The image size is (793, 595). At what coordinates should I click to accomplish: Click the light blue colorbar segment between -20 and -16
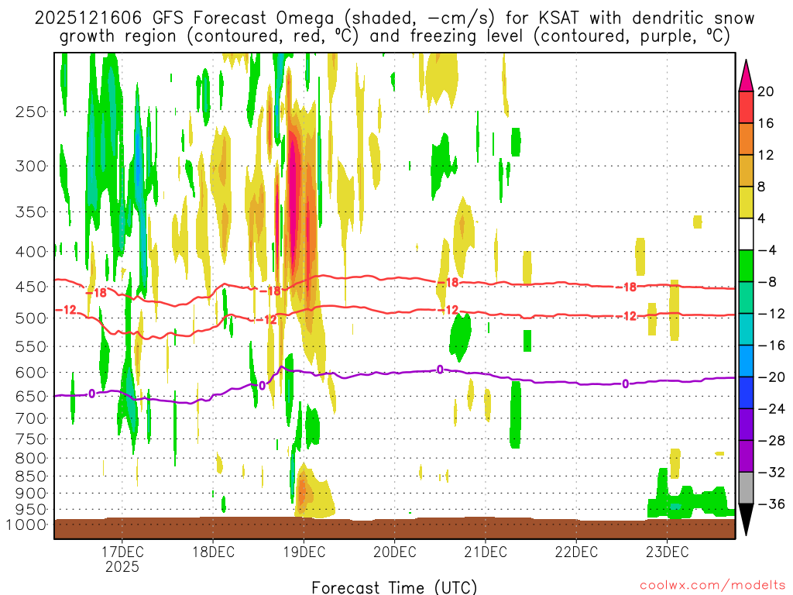[746, 361]
